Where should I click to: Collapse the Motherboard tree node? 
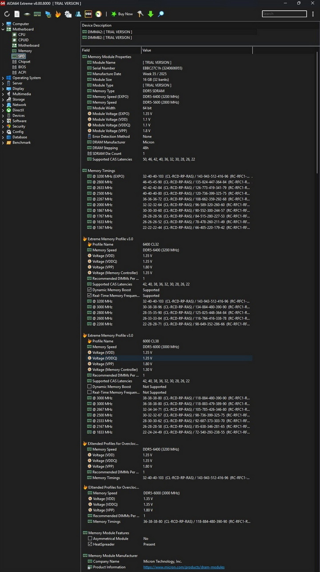pyautogui.click(x=3, y=29)
